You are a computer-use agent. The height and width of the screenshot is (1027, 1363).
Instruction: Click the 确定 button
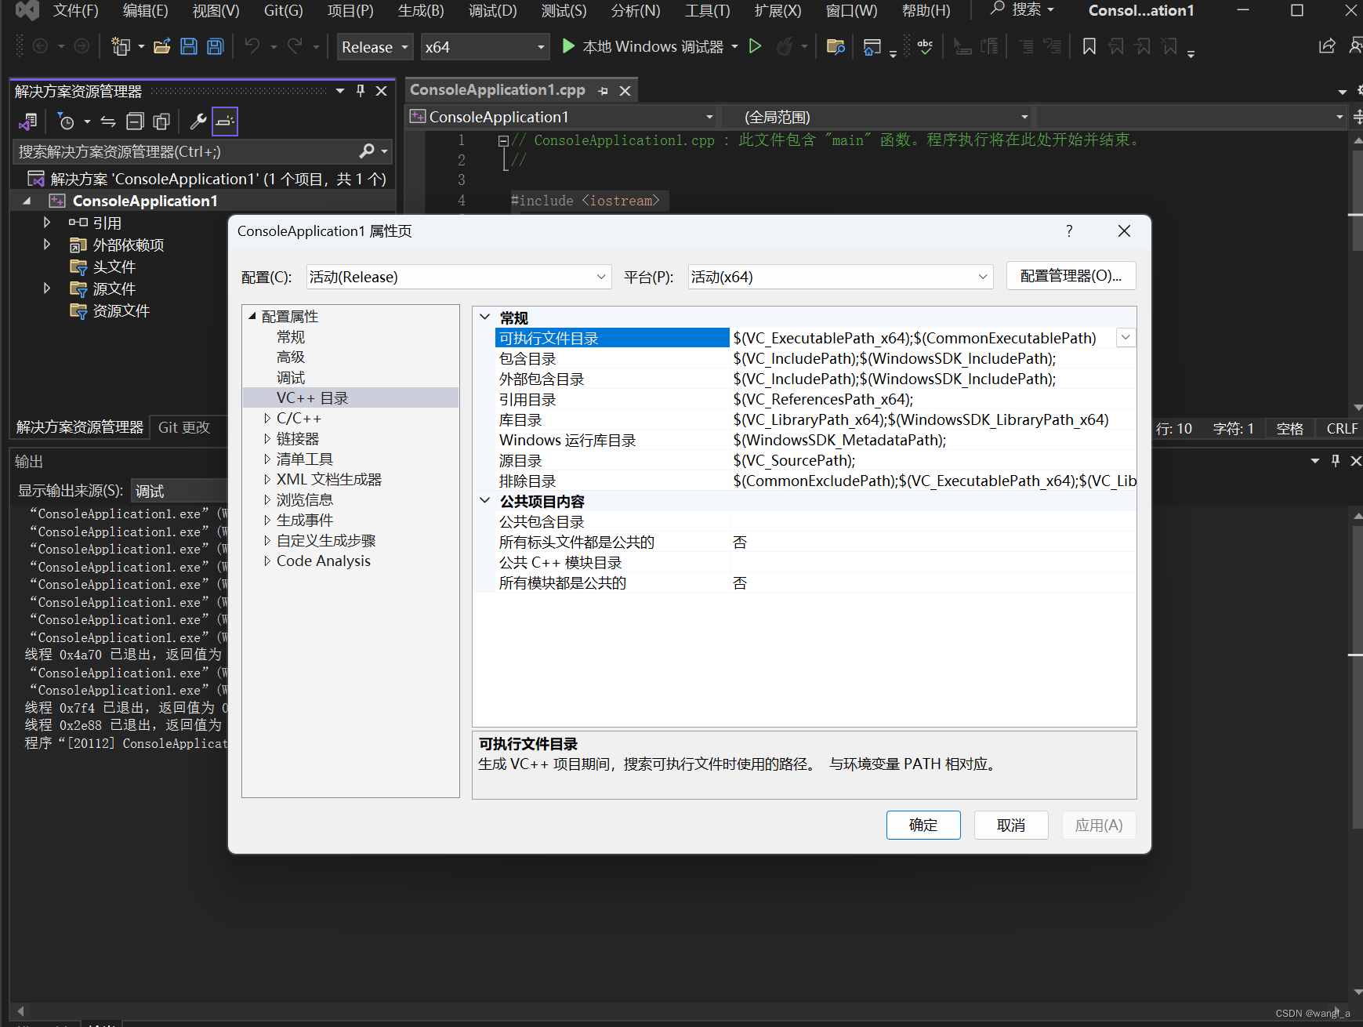point(923,825)
